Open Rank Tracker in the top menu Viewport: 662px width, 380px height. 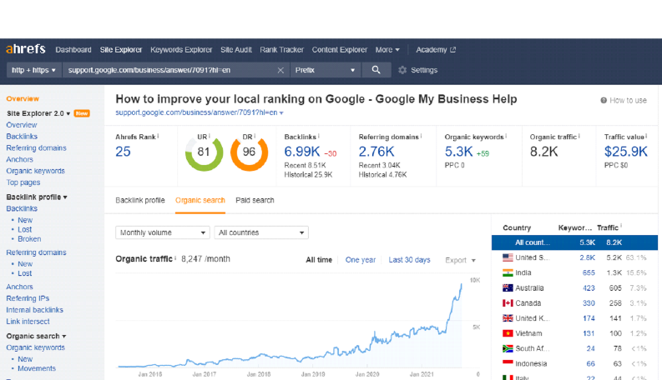click(281, 50)
